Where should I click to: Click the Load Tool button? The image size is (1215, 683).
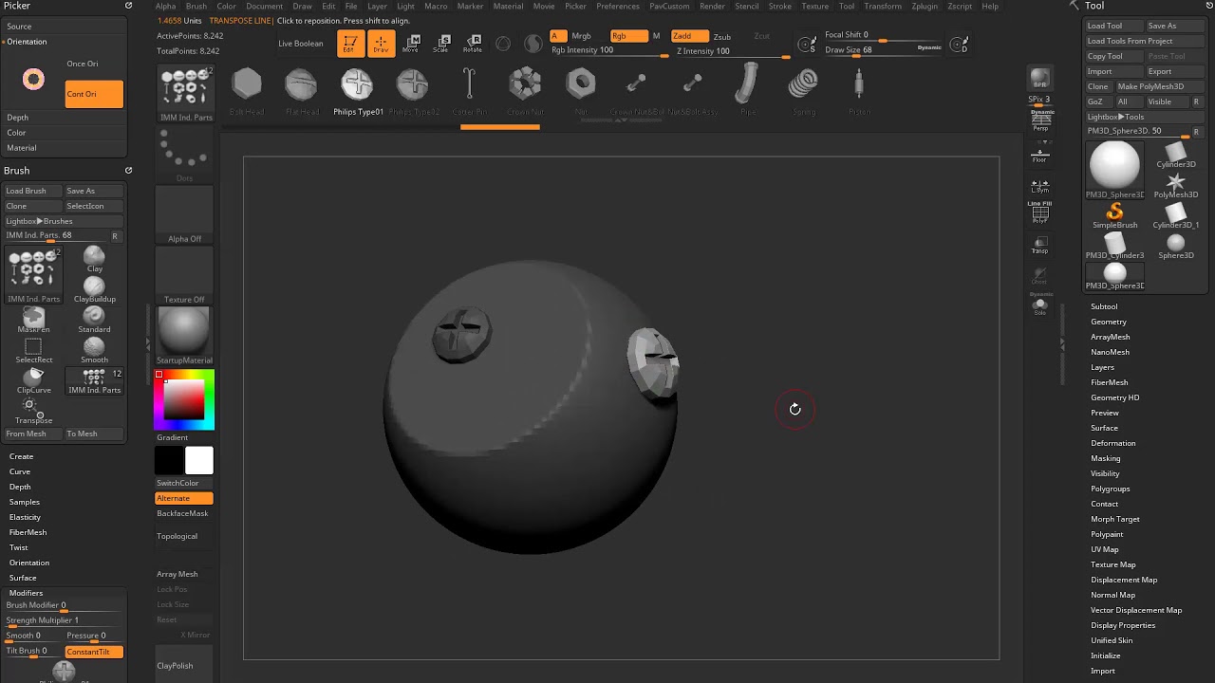point(1113,26)
